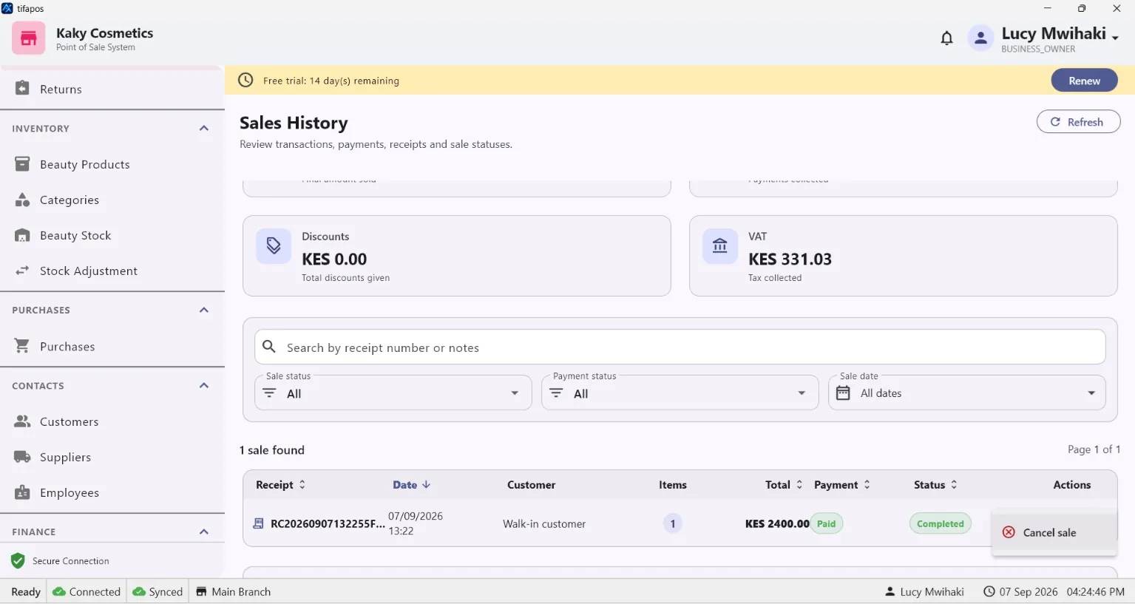The height and width of the screenshot is (604, 1135).
Task: Click the status bar clock icon
Action: 989,591
